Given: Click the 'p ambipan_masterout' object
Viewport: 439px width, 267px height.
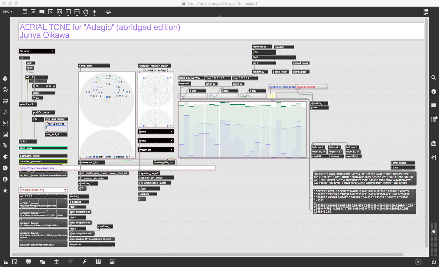Looking at the screenshot, I should [43, 161].
